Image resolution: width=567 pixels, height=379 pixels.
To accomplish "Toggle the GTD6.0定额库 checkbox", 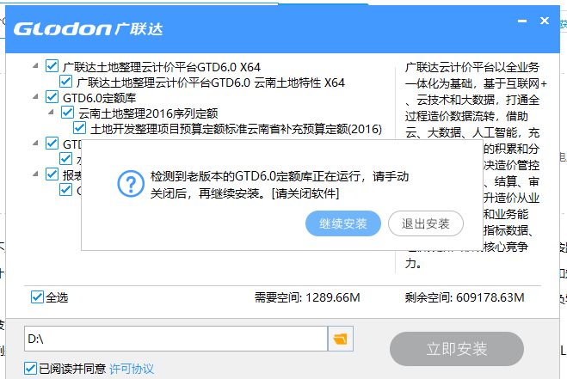I will tap(52, 97).
